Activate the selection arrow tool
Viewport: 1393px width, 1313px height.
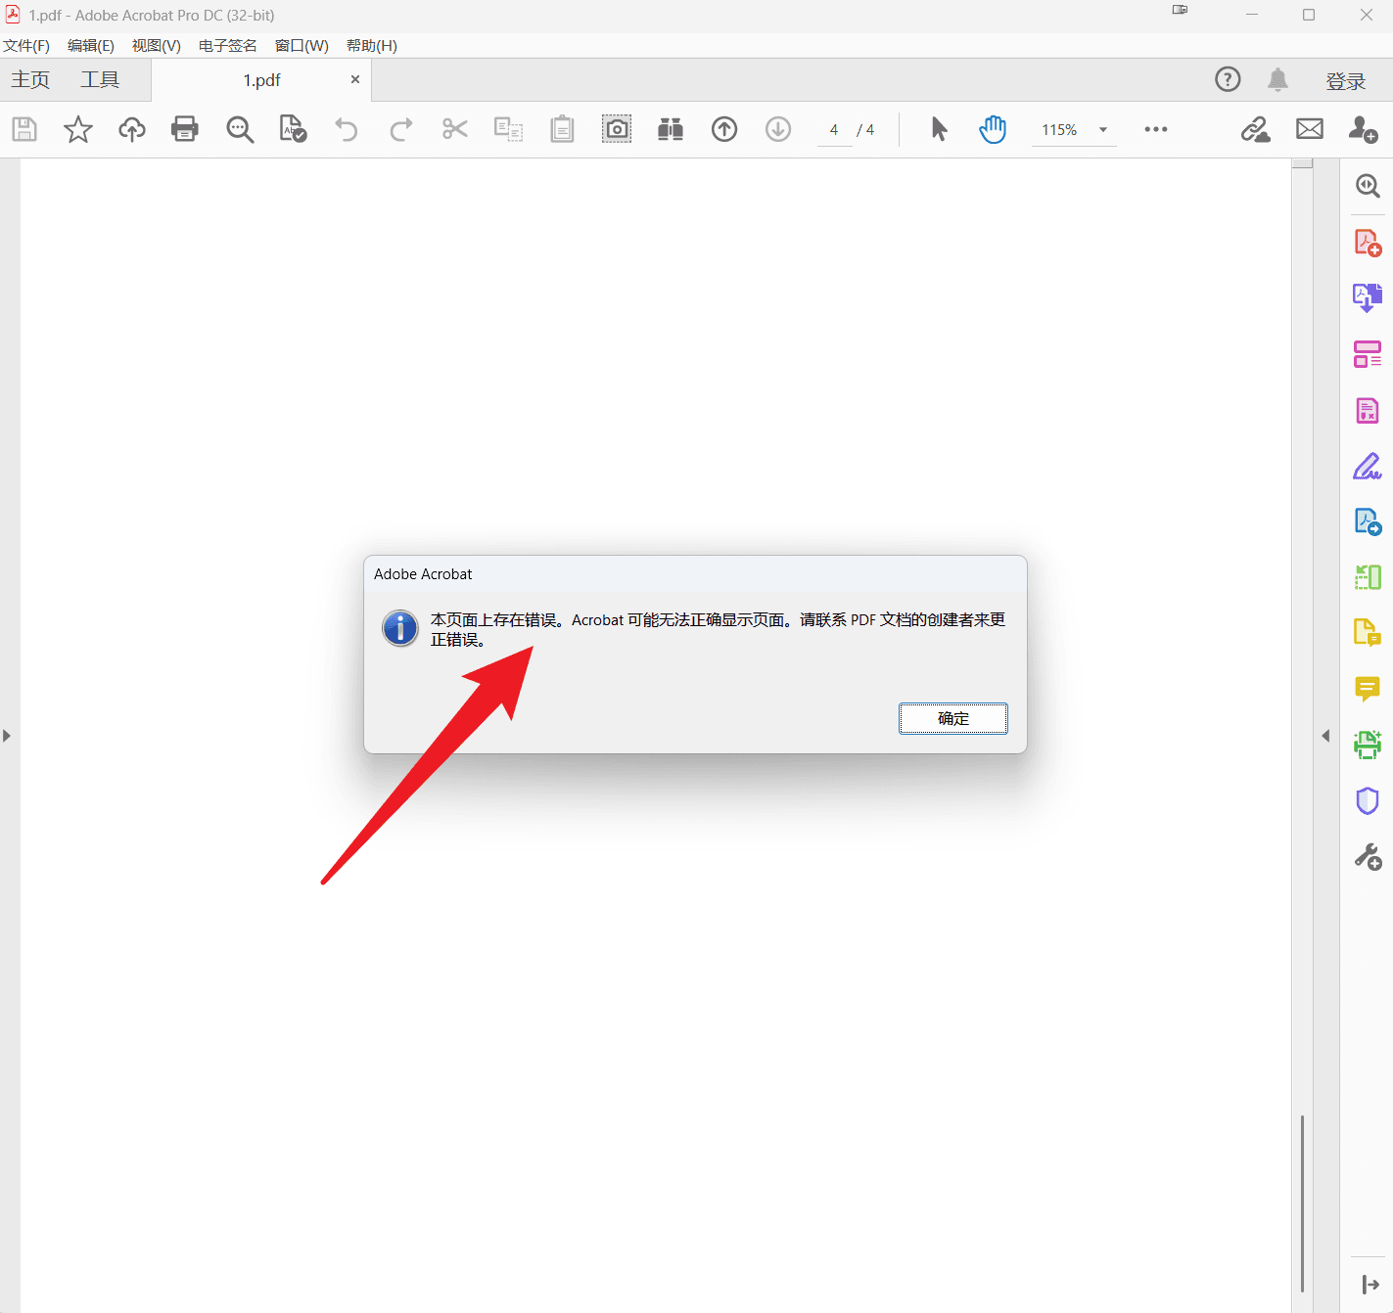pyautogui.click(x=939, y=129)
